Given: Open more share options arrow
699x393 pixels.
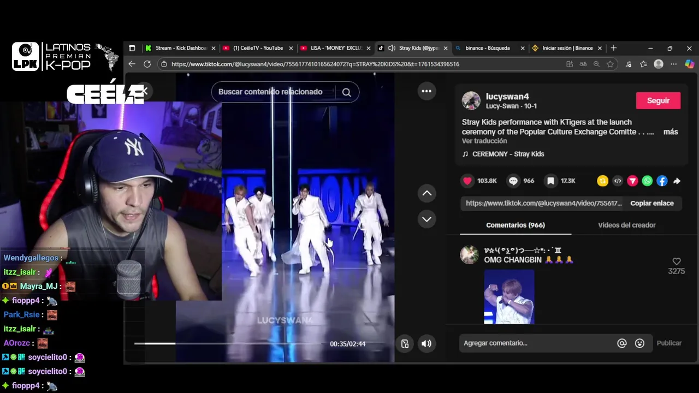Looking at the screenshot, I should pos(677,181).
